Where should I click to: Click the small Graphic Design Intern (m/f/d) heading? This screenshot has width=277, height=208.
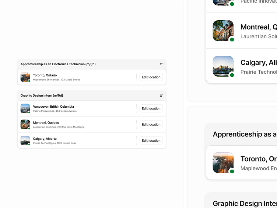(42, 96)
